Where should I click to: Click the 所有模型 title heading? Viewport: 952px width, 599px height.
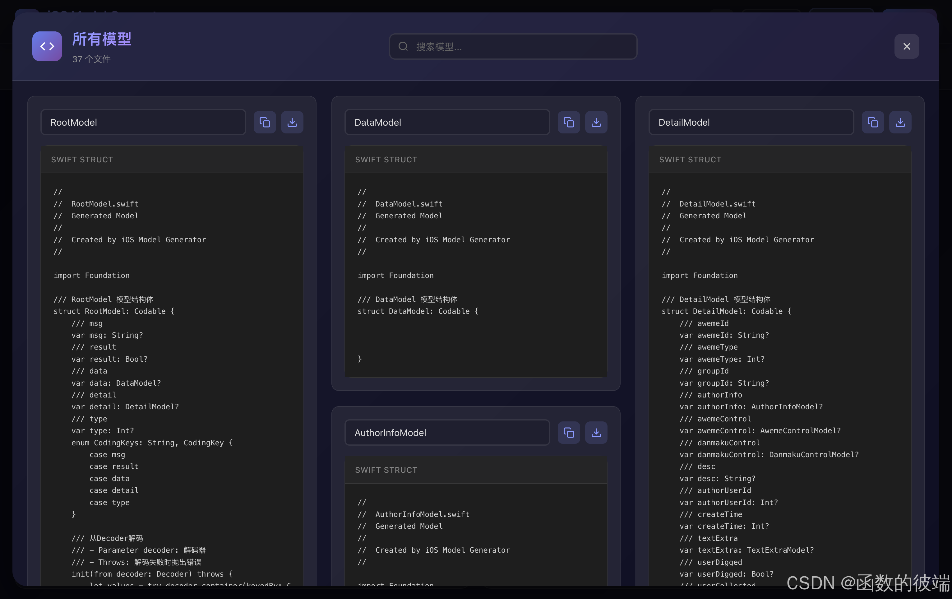pos(102,39)
